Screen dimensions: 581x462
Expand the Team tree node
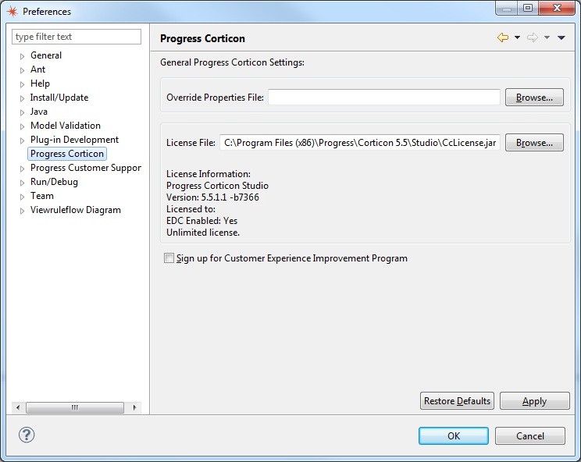22,197
